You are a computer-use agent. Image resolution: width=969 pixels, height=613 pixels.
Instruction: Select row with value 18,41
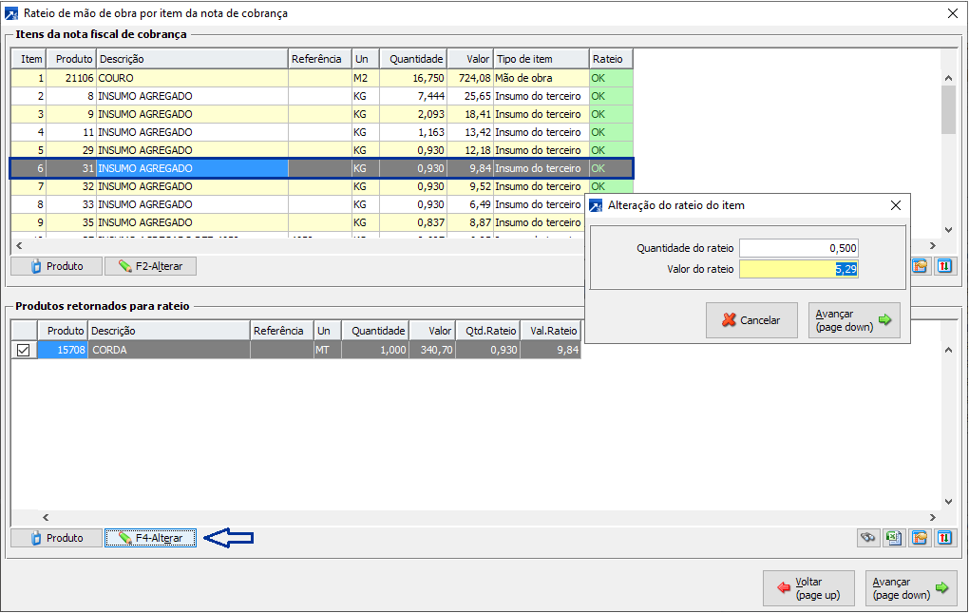click(x=321, y=114)
